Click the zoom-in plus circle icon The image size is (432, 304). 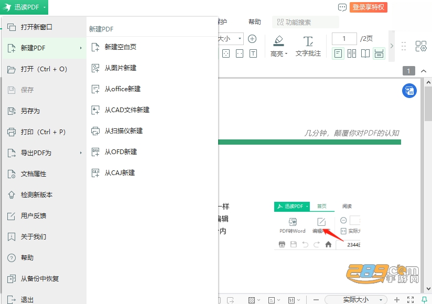pyautogui.click(x=252, y=39)
